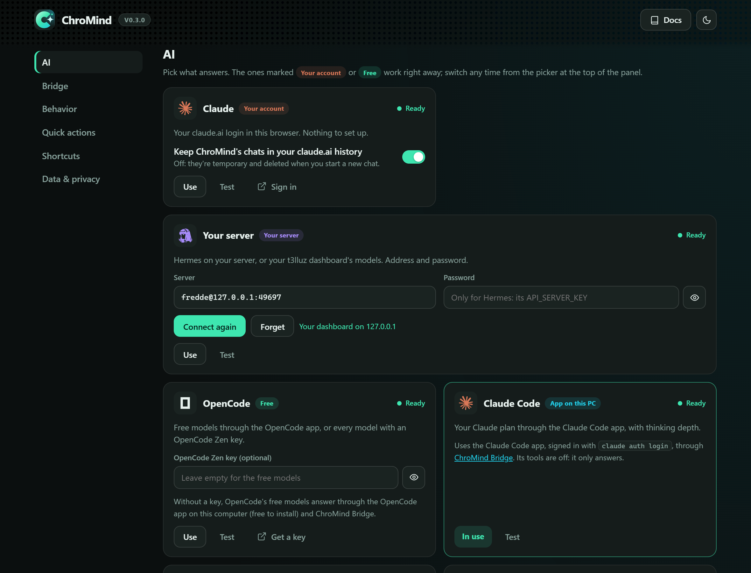751x573 pixels.
Task: Click the ChroMind title text
Action: [x=86, y=20]
